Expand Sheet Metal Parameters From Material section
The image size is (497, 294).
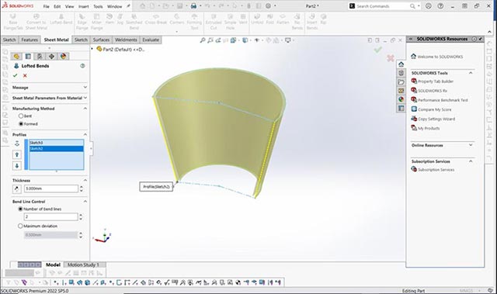click(85, 98)
